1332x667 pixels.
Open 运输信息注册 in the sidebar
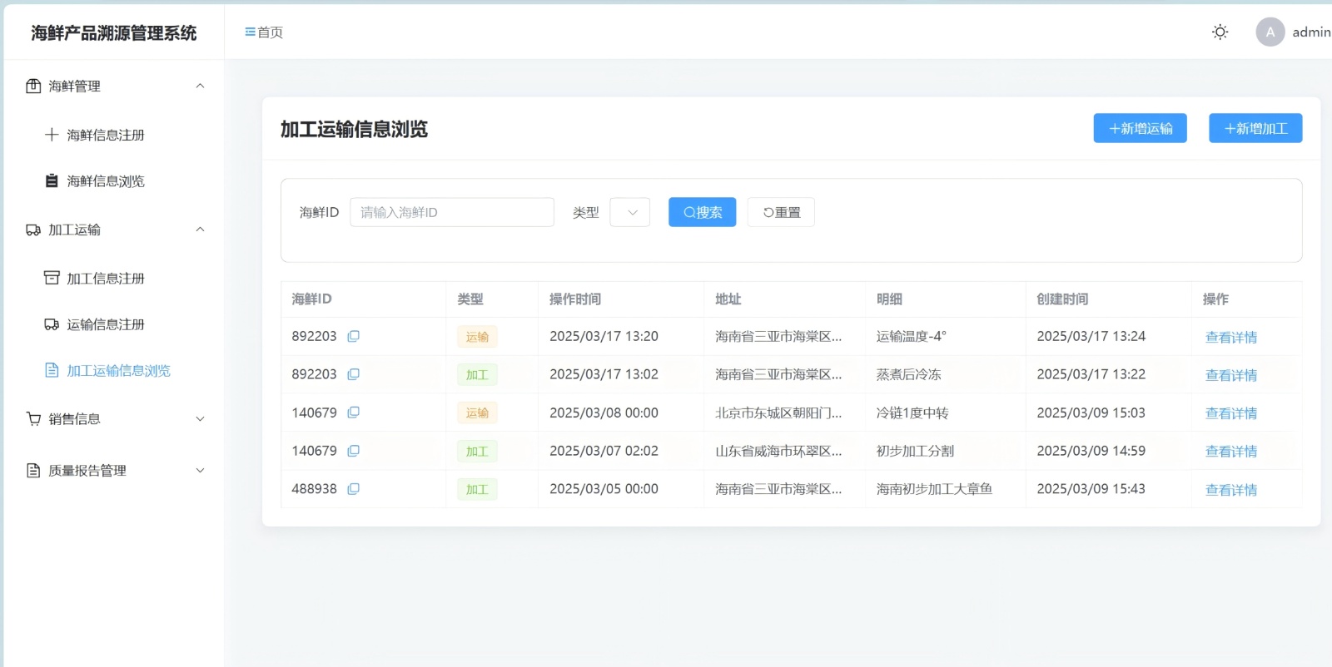106,324
